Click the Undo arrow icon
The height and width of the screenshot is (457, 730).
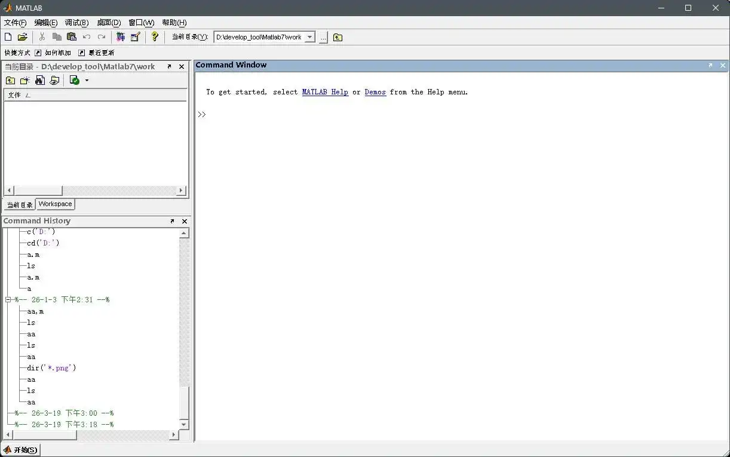click(x=87, y=37)
